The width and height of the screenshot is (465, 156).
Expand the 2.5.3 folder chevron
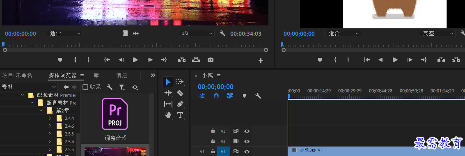(x=50, y=134)
